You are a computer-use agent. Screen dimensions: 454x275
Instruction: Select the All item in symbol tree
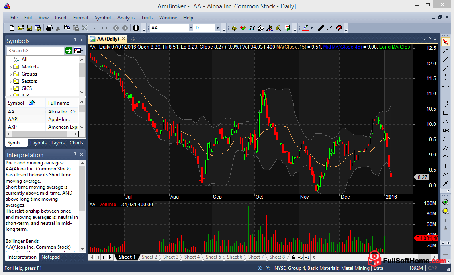tap(25, 60)
